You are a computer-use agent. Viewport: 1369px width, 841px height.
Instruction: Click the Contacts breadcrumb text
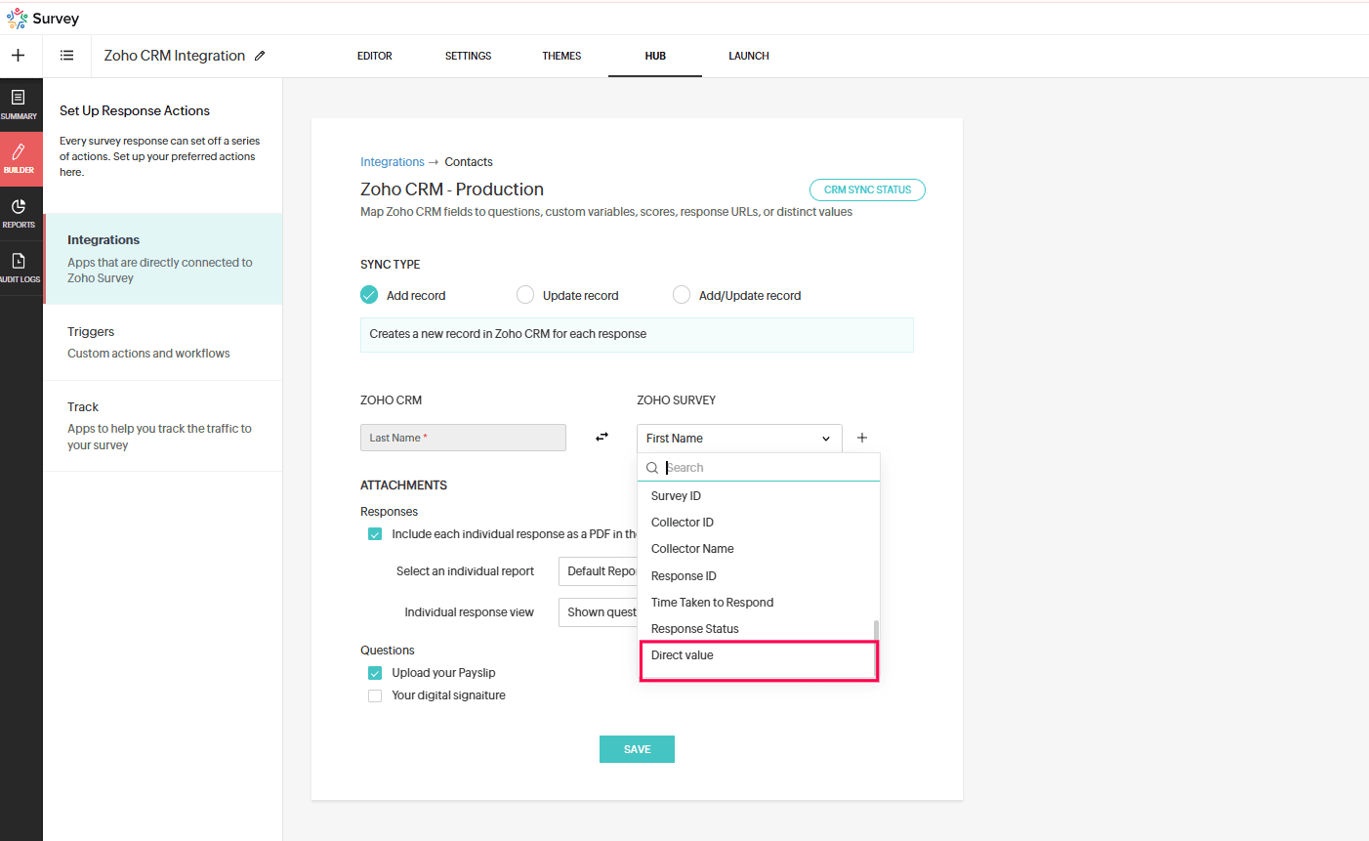469,162
